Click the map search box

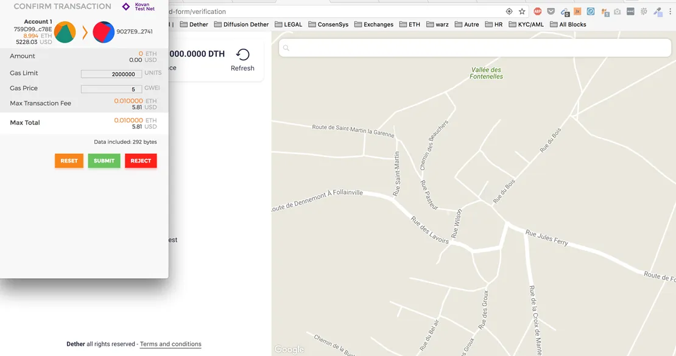475,48
